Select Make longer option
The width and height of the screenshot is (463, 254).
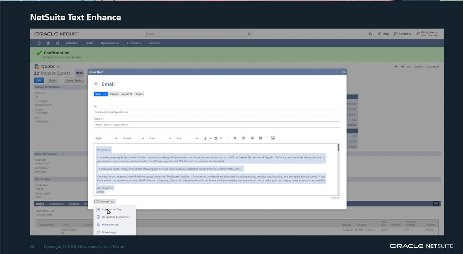click(x=114, y=232)
